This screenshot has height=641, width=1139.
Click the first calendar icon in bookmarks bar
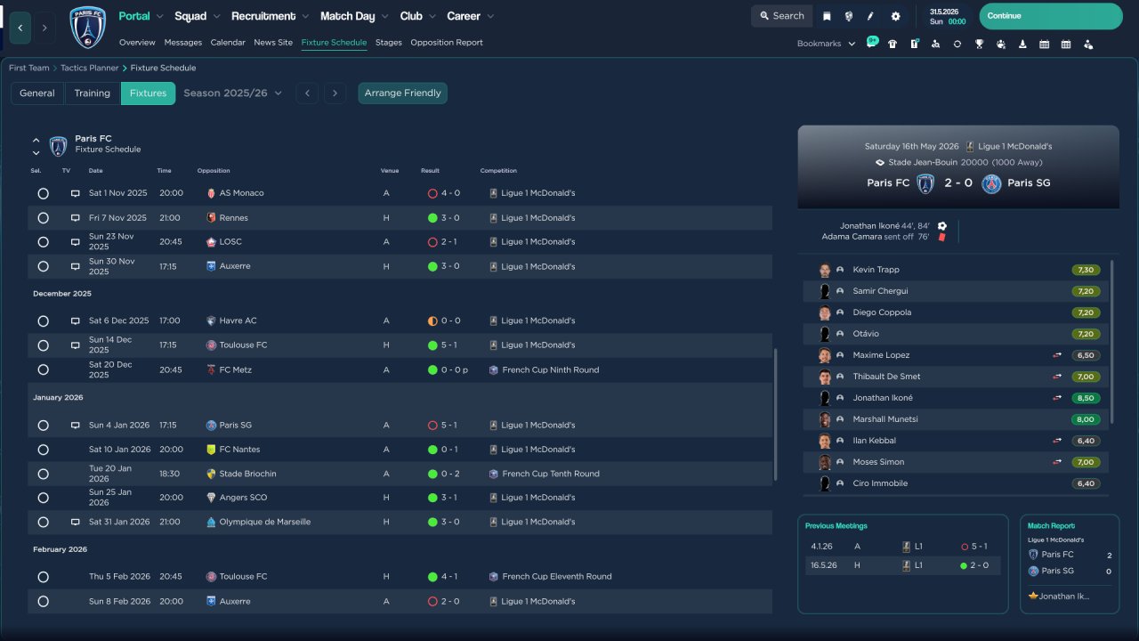tap(1044, 44)
